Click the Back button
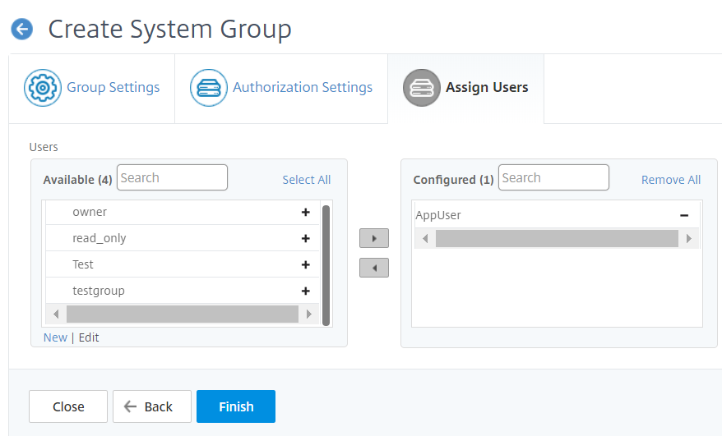 point(152,406)
